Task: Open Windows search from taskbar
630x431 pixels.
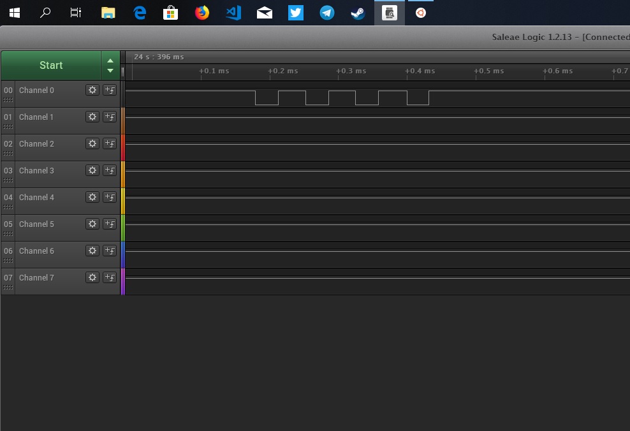Action: click(45, 13)
